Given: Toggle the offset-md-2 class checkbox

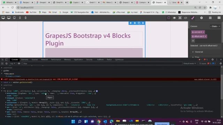Looking at the screenshot, I should point(193,36).
